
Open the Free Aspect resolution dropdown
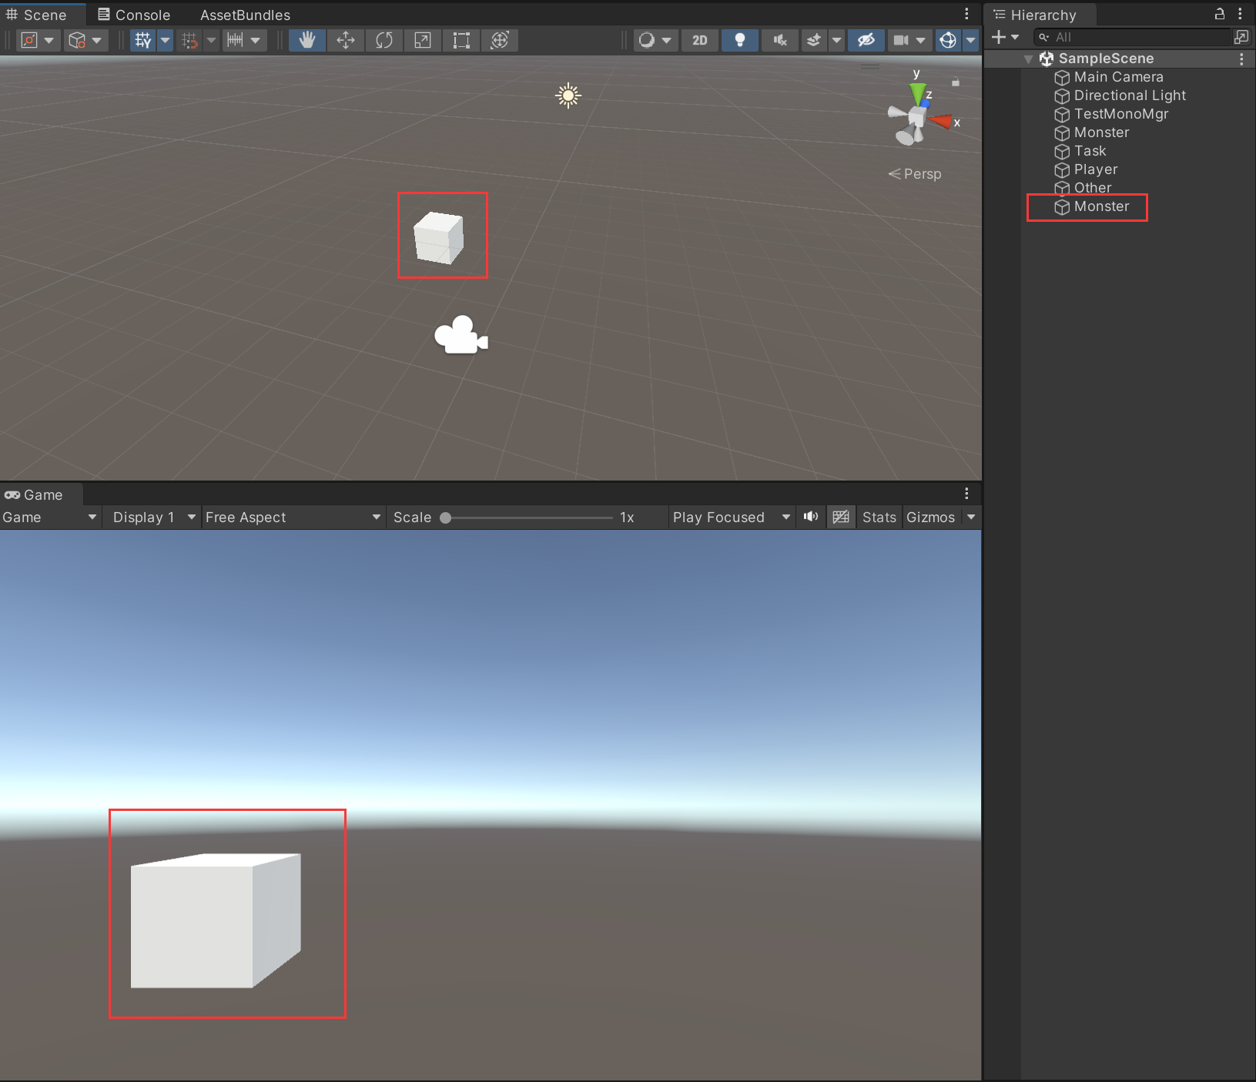[x=293, y=517]
